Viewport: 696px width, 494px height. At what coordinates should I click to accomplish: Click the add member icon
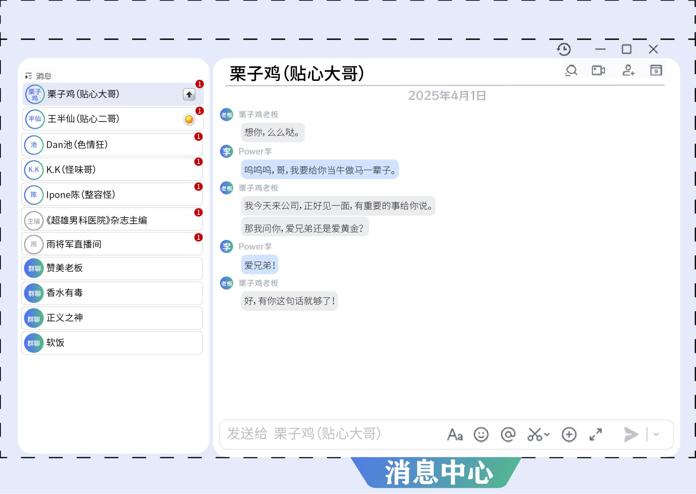point(628,71)
